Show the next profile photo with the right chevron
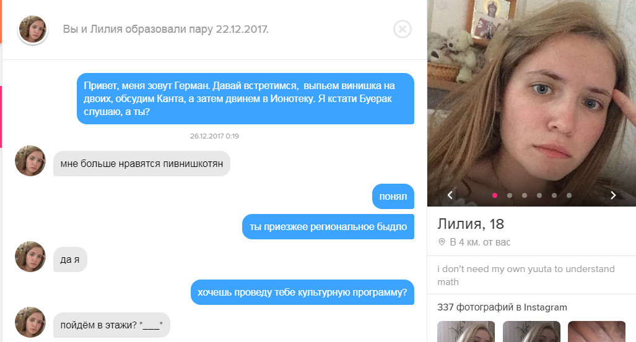Image resolution: width=636 pixels, height=342 pixels. coord(613,195)
